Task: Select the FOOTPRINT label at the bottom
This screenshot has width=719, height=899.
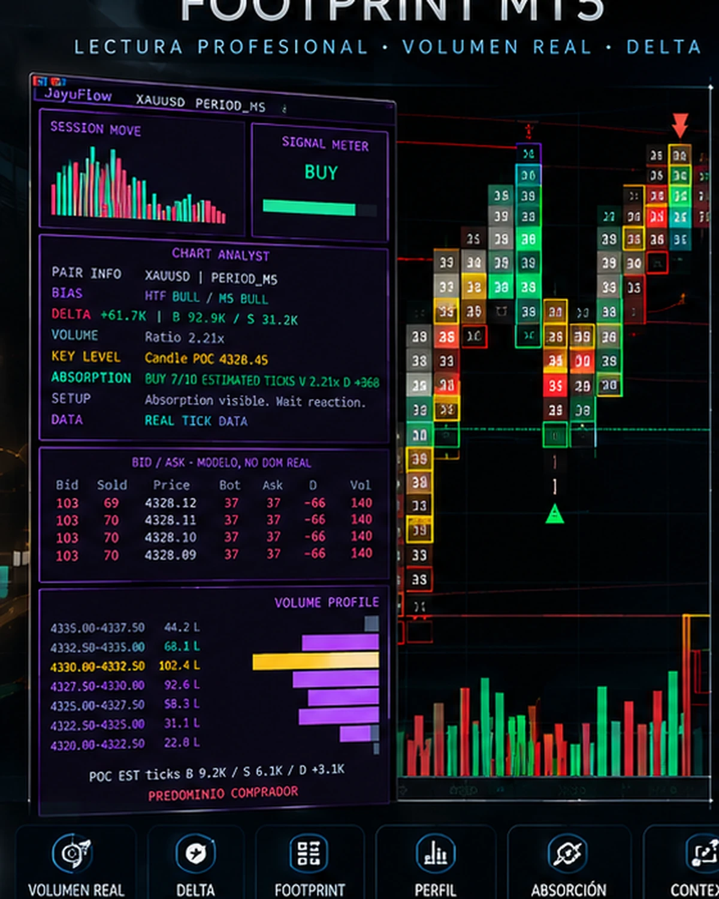Action: coord(310,890)
